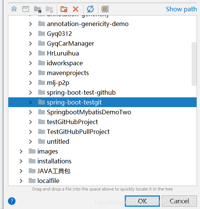Select the mavenprojects folder row

[x=102, y=73]
